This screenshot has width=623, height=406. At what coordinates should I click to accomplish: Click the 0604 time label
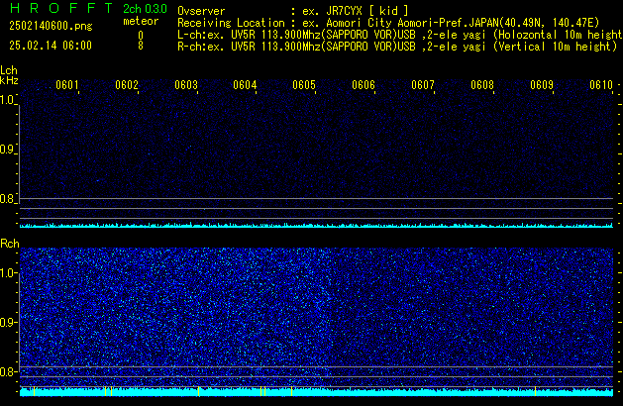[x=245, y=85]
